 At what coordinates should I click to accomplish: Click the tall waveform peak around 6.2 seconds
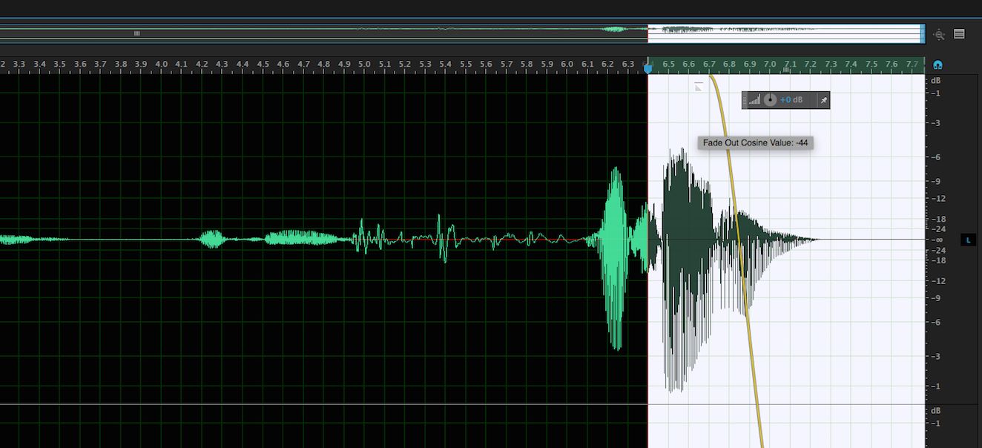click(x=616, y=208)
